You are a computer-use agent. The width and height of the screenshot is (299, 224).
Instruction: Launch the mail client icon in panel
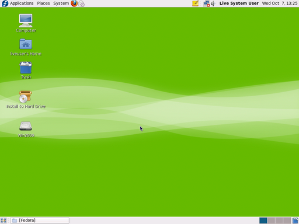81,3
